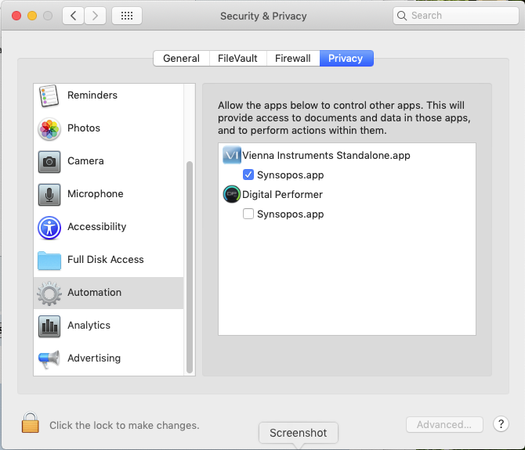525x450 pixels.
Task: Select the Analytics bar chart icon
Action: (x=49, y=326)
